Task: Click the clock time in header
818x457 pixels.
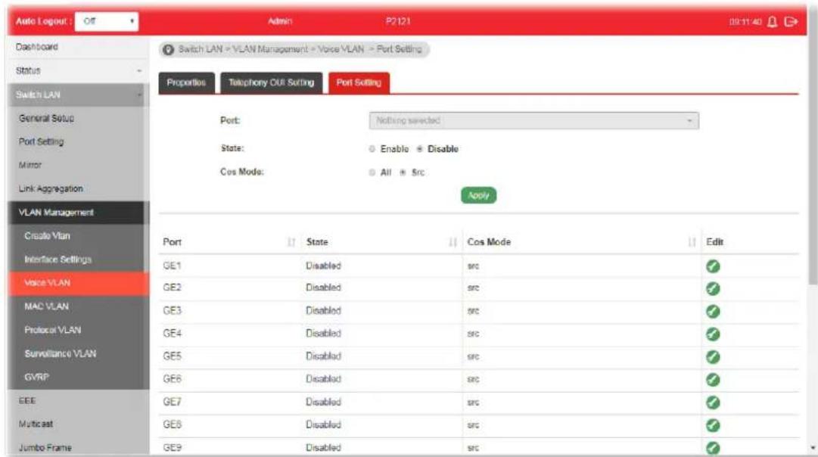Action: click(x=745, y=22)
